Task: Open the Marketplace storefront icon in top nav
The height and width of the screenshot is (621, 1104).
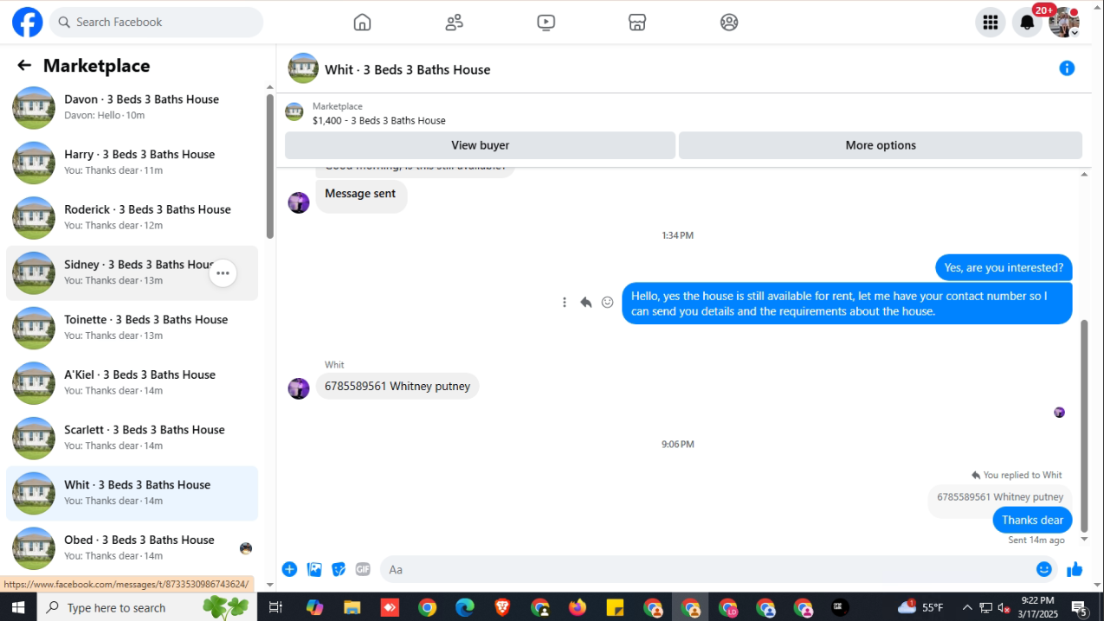Action: coord(637,22)
